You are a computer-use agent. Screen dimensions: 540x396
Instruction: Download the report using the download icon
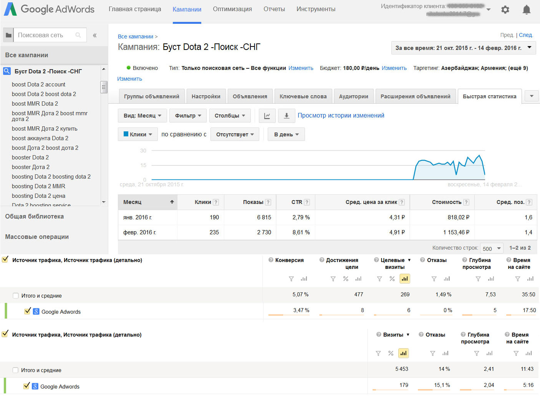pyautogui.click(x=287, y=116)
